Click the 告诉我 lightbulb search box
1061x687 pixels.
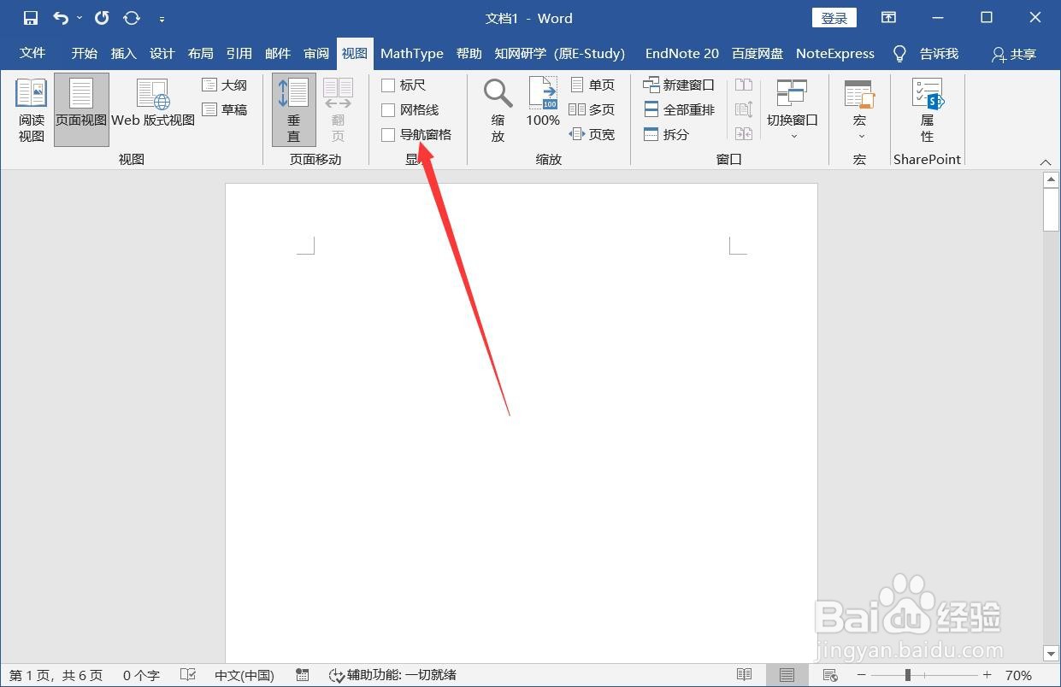925,53
